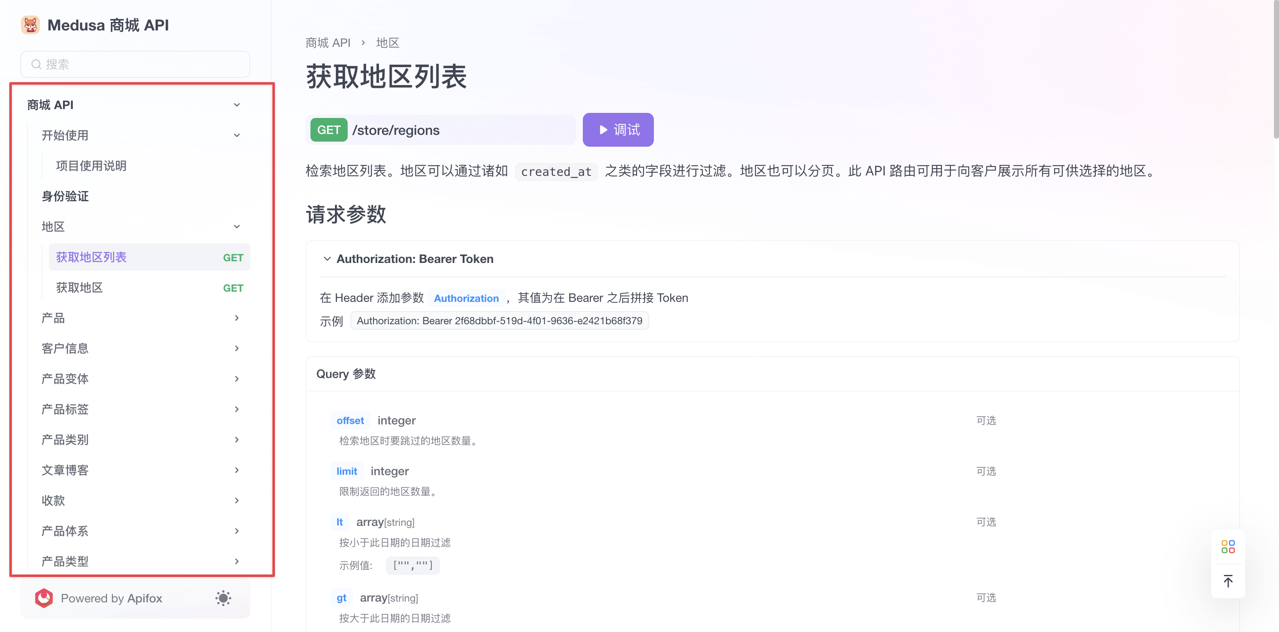Select 项目使用说明 menu item
This screenshot has height=632, width=1279.
pos(91,166)
